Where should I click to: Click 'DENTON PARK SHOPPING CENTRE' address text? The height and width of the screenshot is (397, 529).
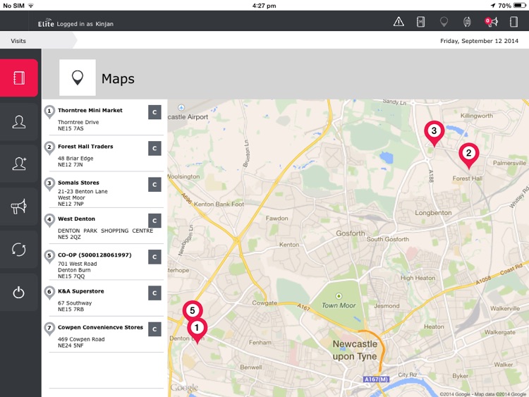[x=105, y=231]
